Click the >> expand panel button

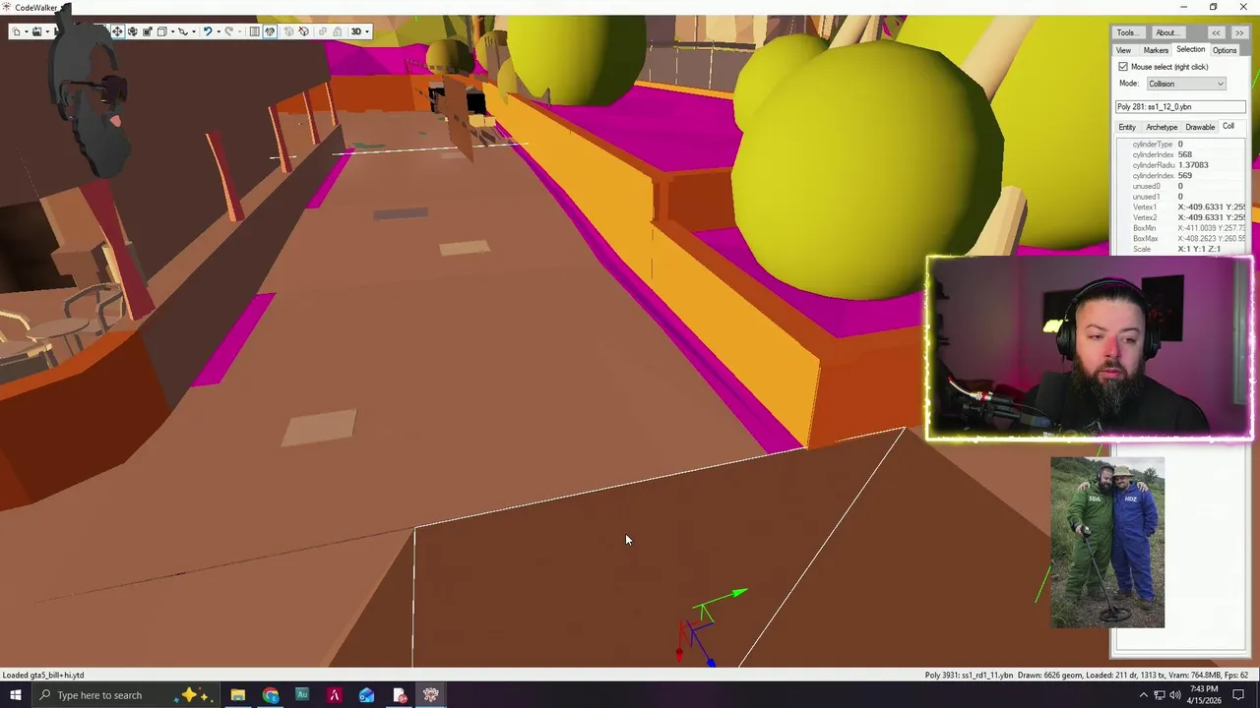pyautogui.click(x=1239, y=32)
